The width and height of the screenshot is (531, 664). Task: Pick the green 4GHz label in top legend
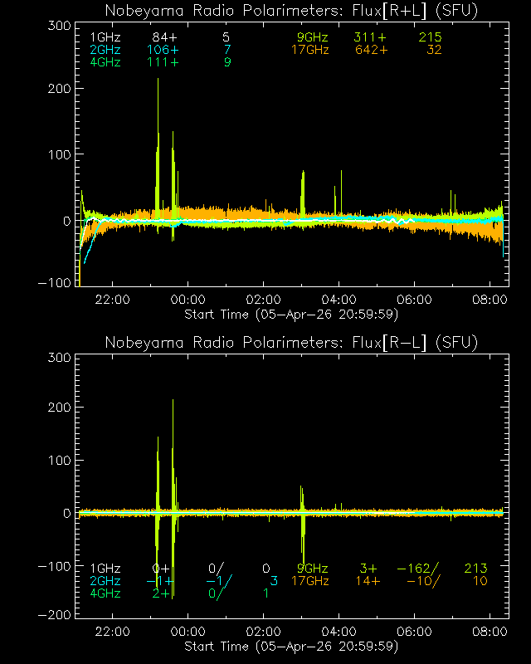(105, 63)
